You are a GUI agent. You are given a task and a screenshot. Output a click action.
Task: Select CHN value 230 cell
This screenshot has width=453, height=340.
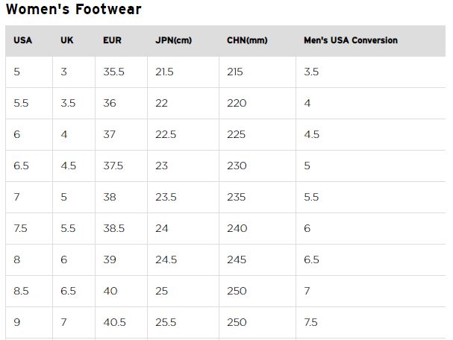click(x=257, y=166)
